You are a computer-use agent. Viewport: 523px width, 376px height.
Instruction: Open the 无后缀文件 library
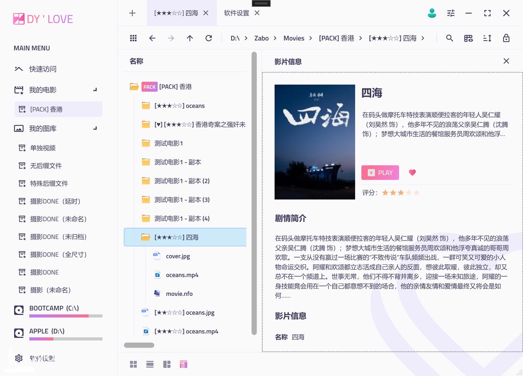46,166
